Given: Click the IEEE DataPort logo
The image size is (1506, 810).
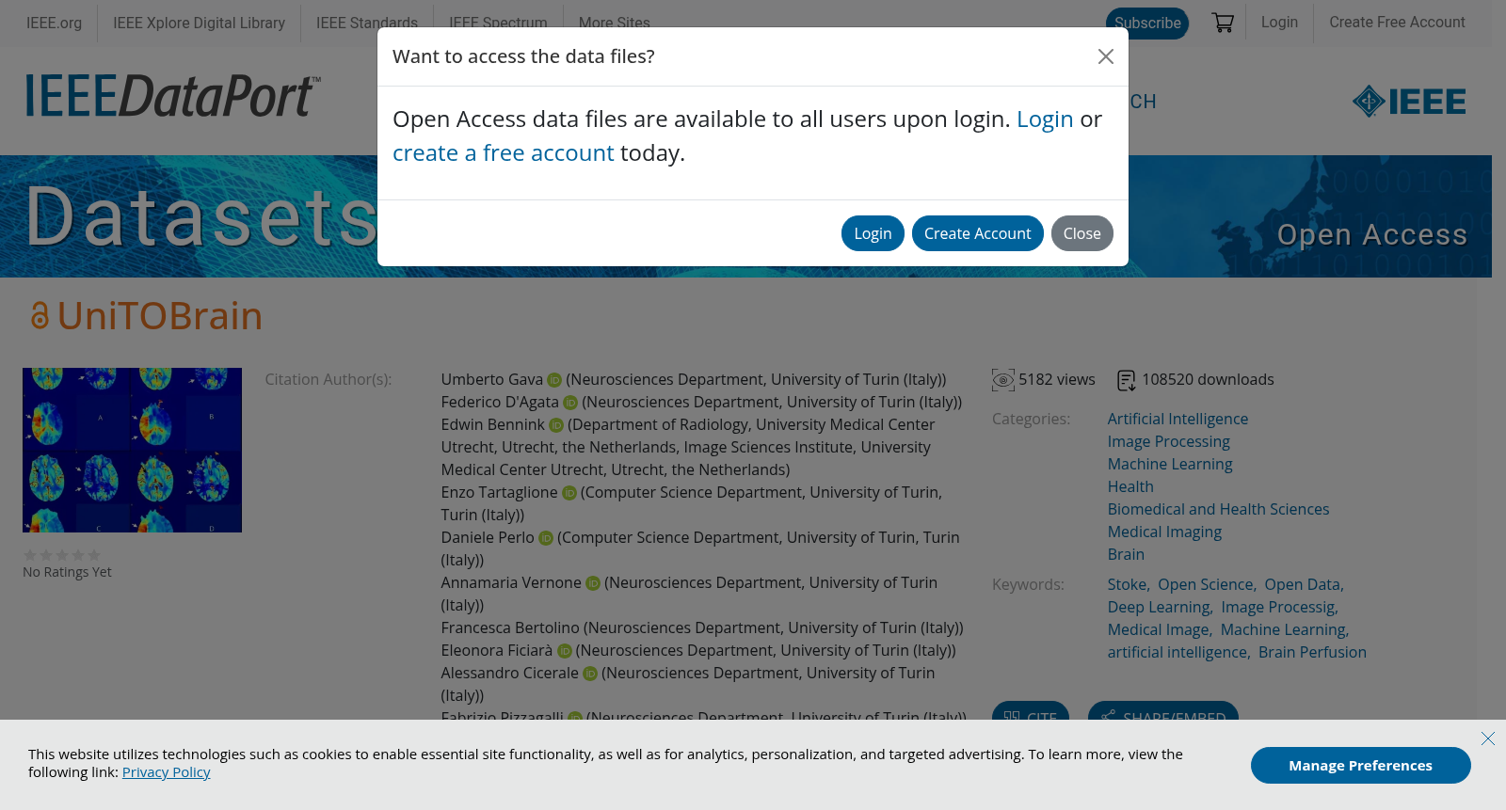Looking at the screenshot, I should pos(173,96).
